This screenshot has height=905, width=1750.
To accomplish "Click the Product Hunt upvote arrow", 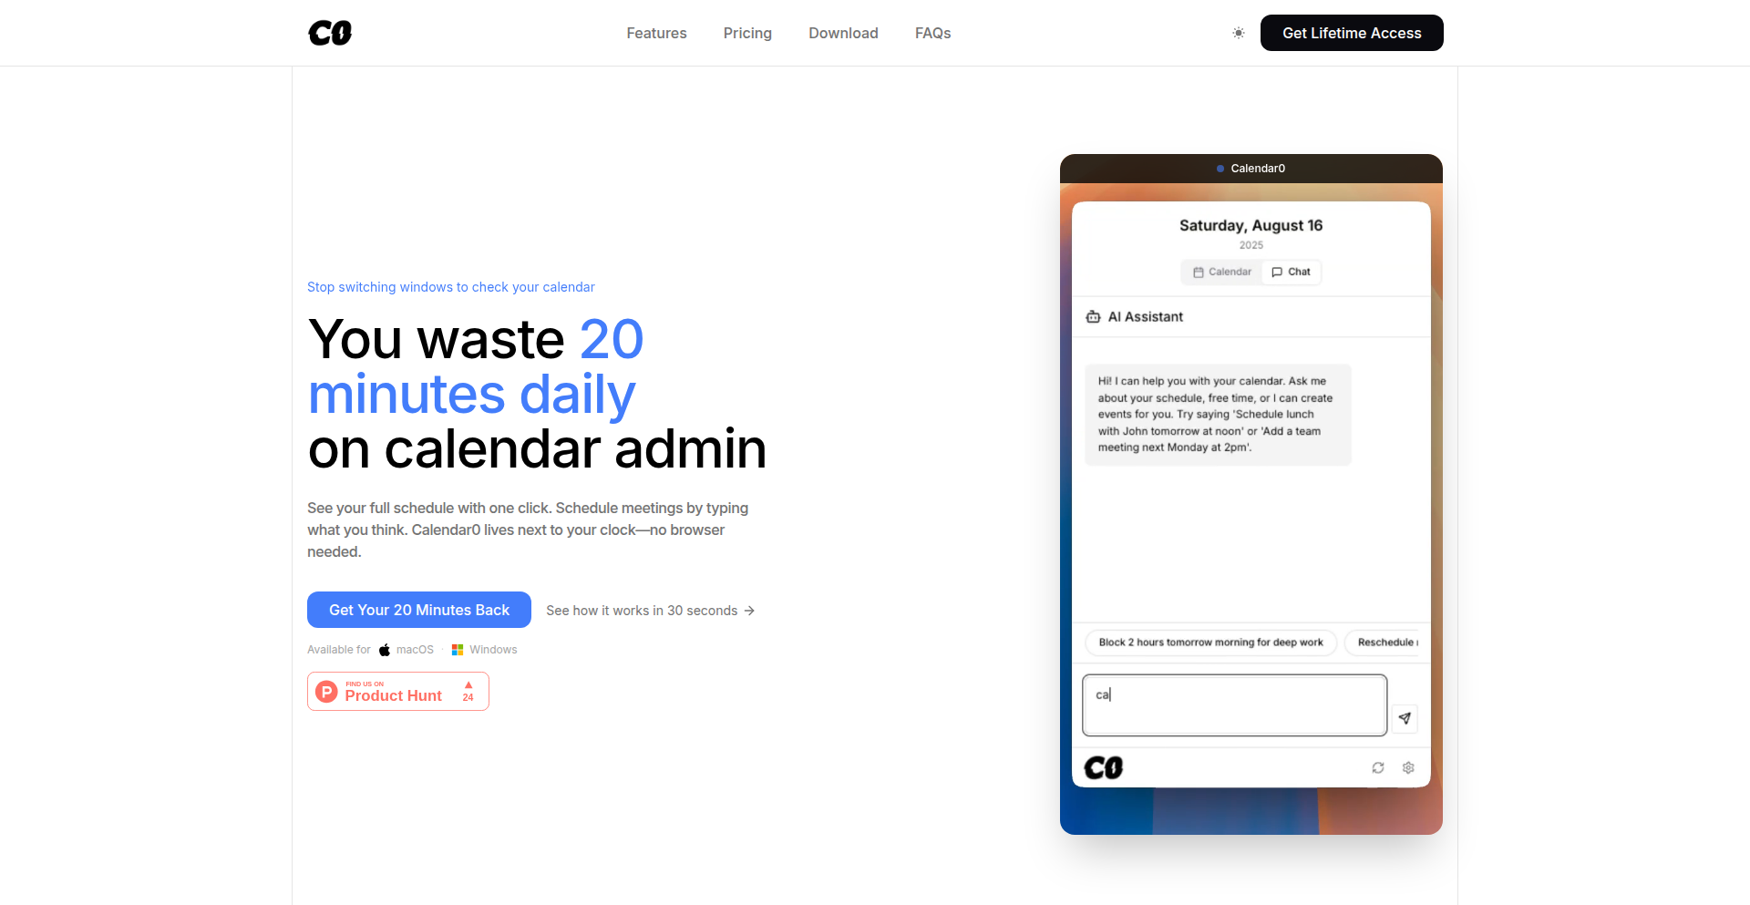I will click(x=468, y=684).
